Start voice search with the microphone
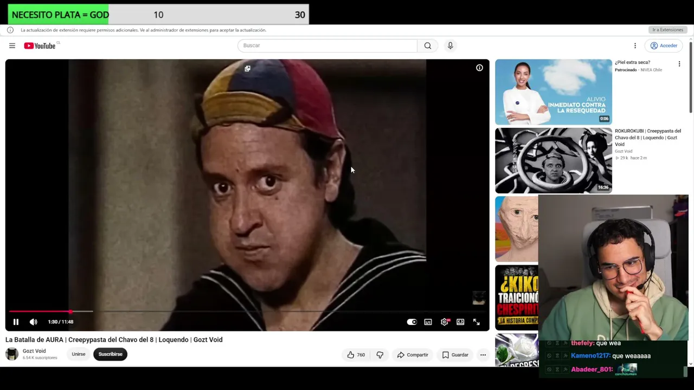This screenshot has height=390, width=694. [450, 45]
